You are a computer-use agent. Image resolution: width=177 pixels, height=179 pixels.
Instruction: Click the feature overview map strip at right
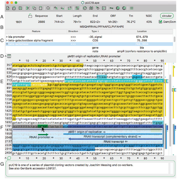click(x=174, y=109)
